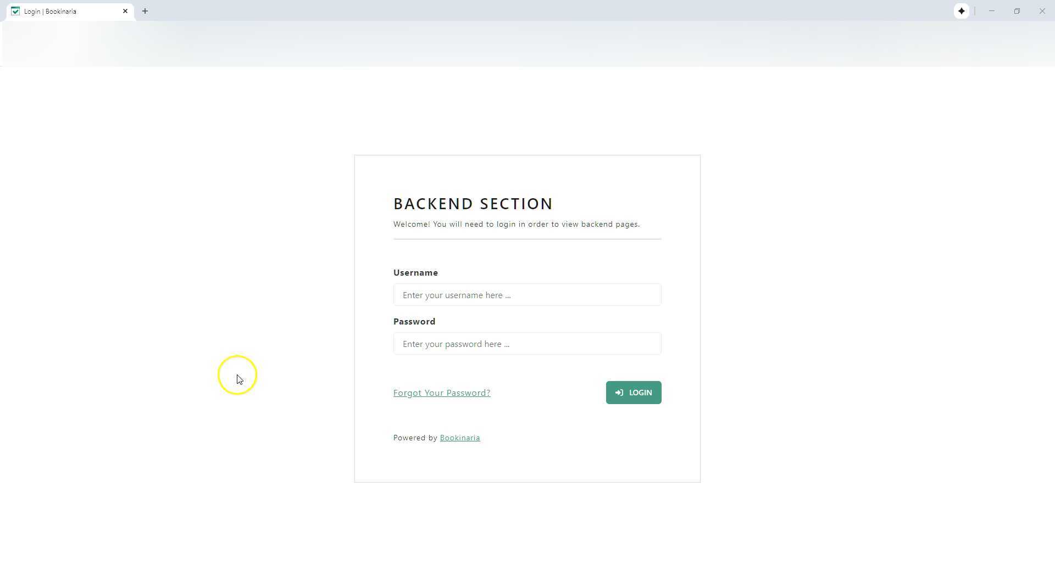
Task: Close the Login | Bookinaria tab
Action: (x=125, y=11)
